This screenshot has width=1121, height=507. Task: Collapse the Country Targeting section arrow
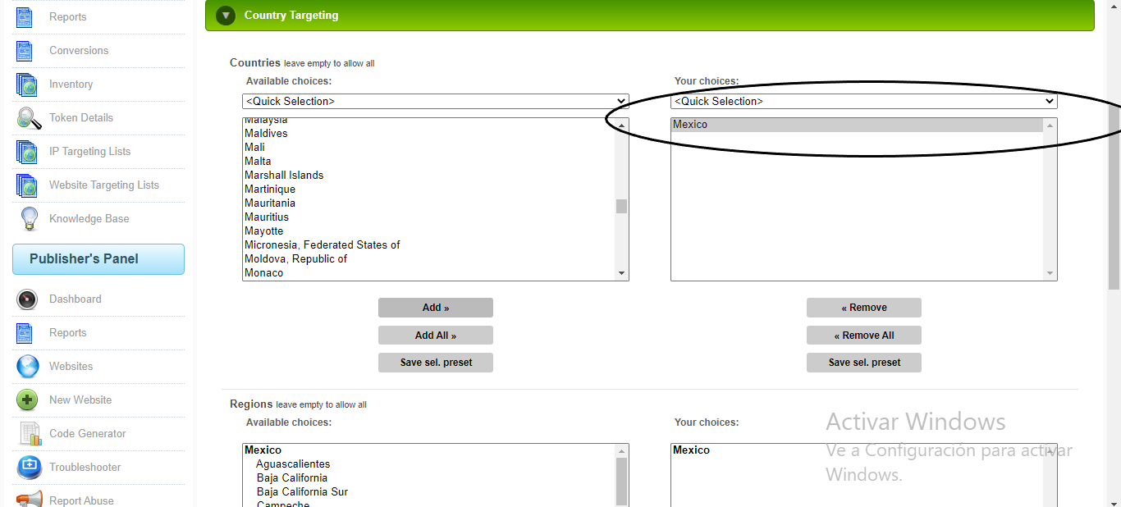point(226,16)
